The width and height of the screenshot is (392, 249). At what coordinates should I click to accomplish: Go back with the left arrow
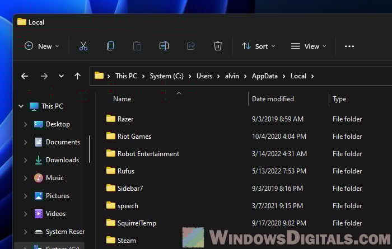[x=25, y=76]
